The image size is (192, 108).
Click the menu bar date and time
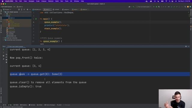click(184, 1)
